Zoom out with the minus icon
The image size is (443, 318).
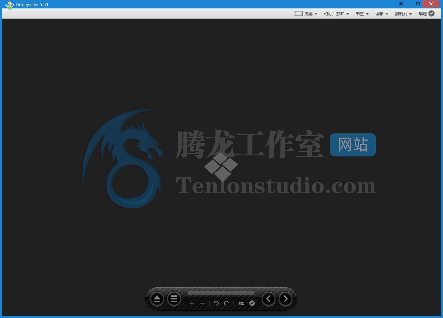pyautogui.click(x=202, y=303)
